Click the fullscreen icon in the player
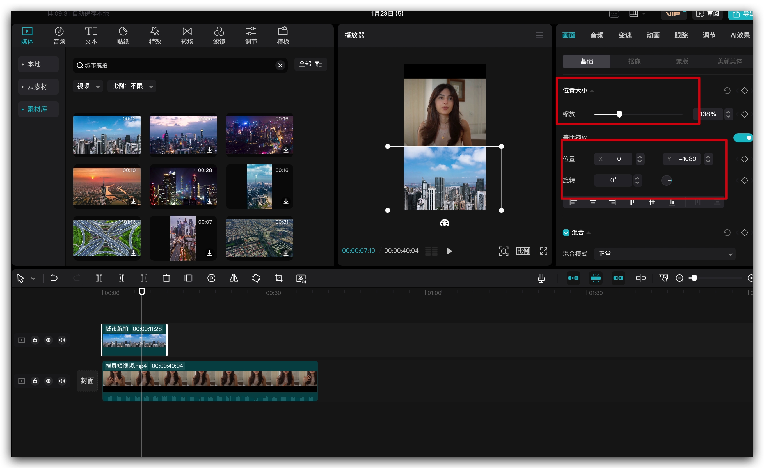This screenshot has height=468, width=764. (x=543, y=251)
